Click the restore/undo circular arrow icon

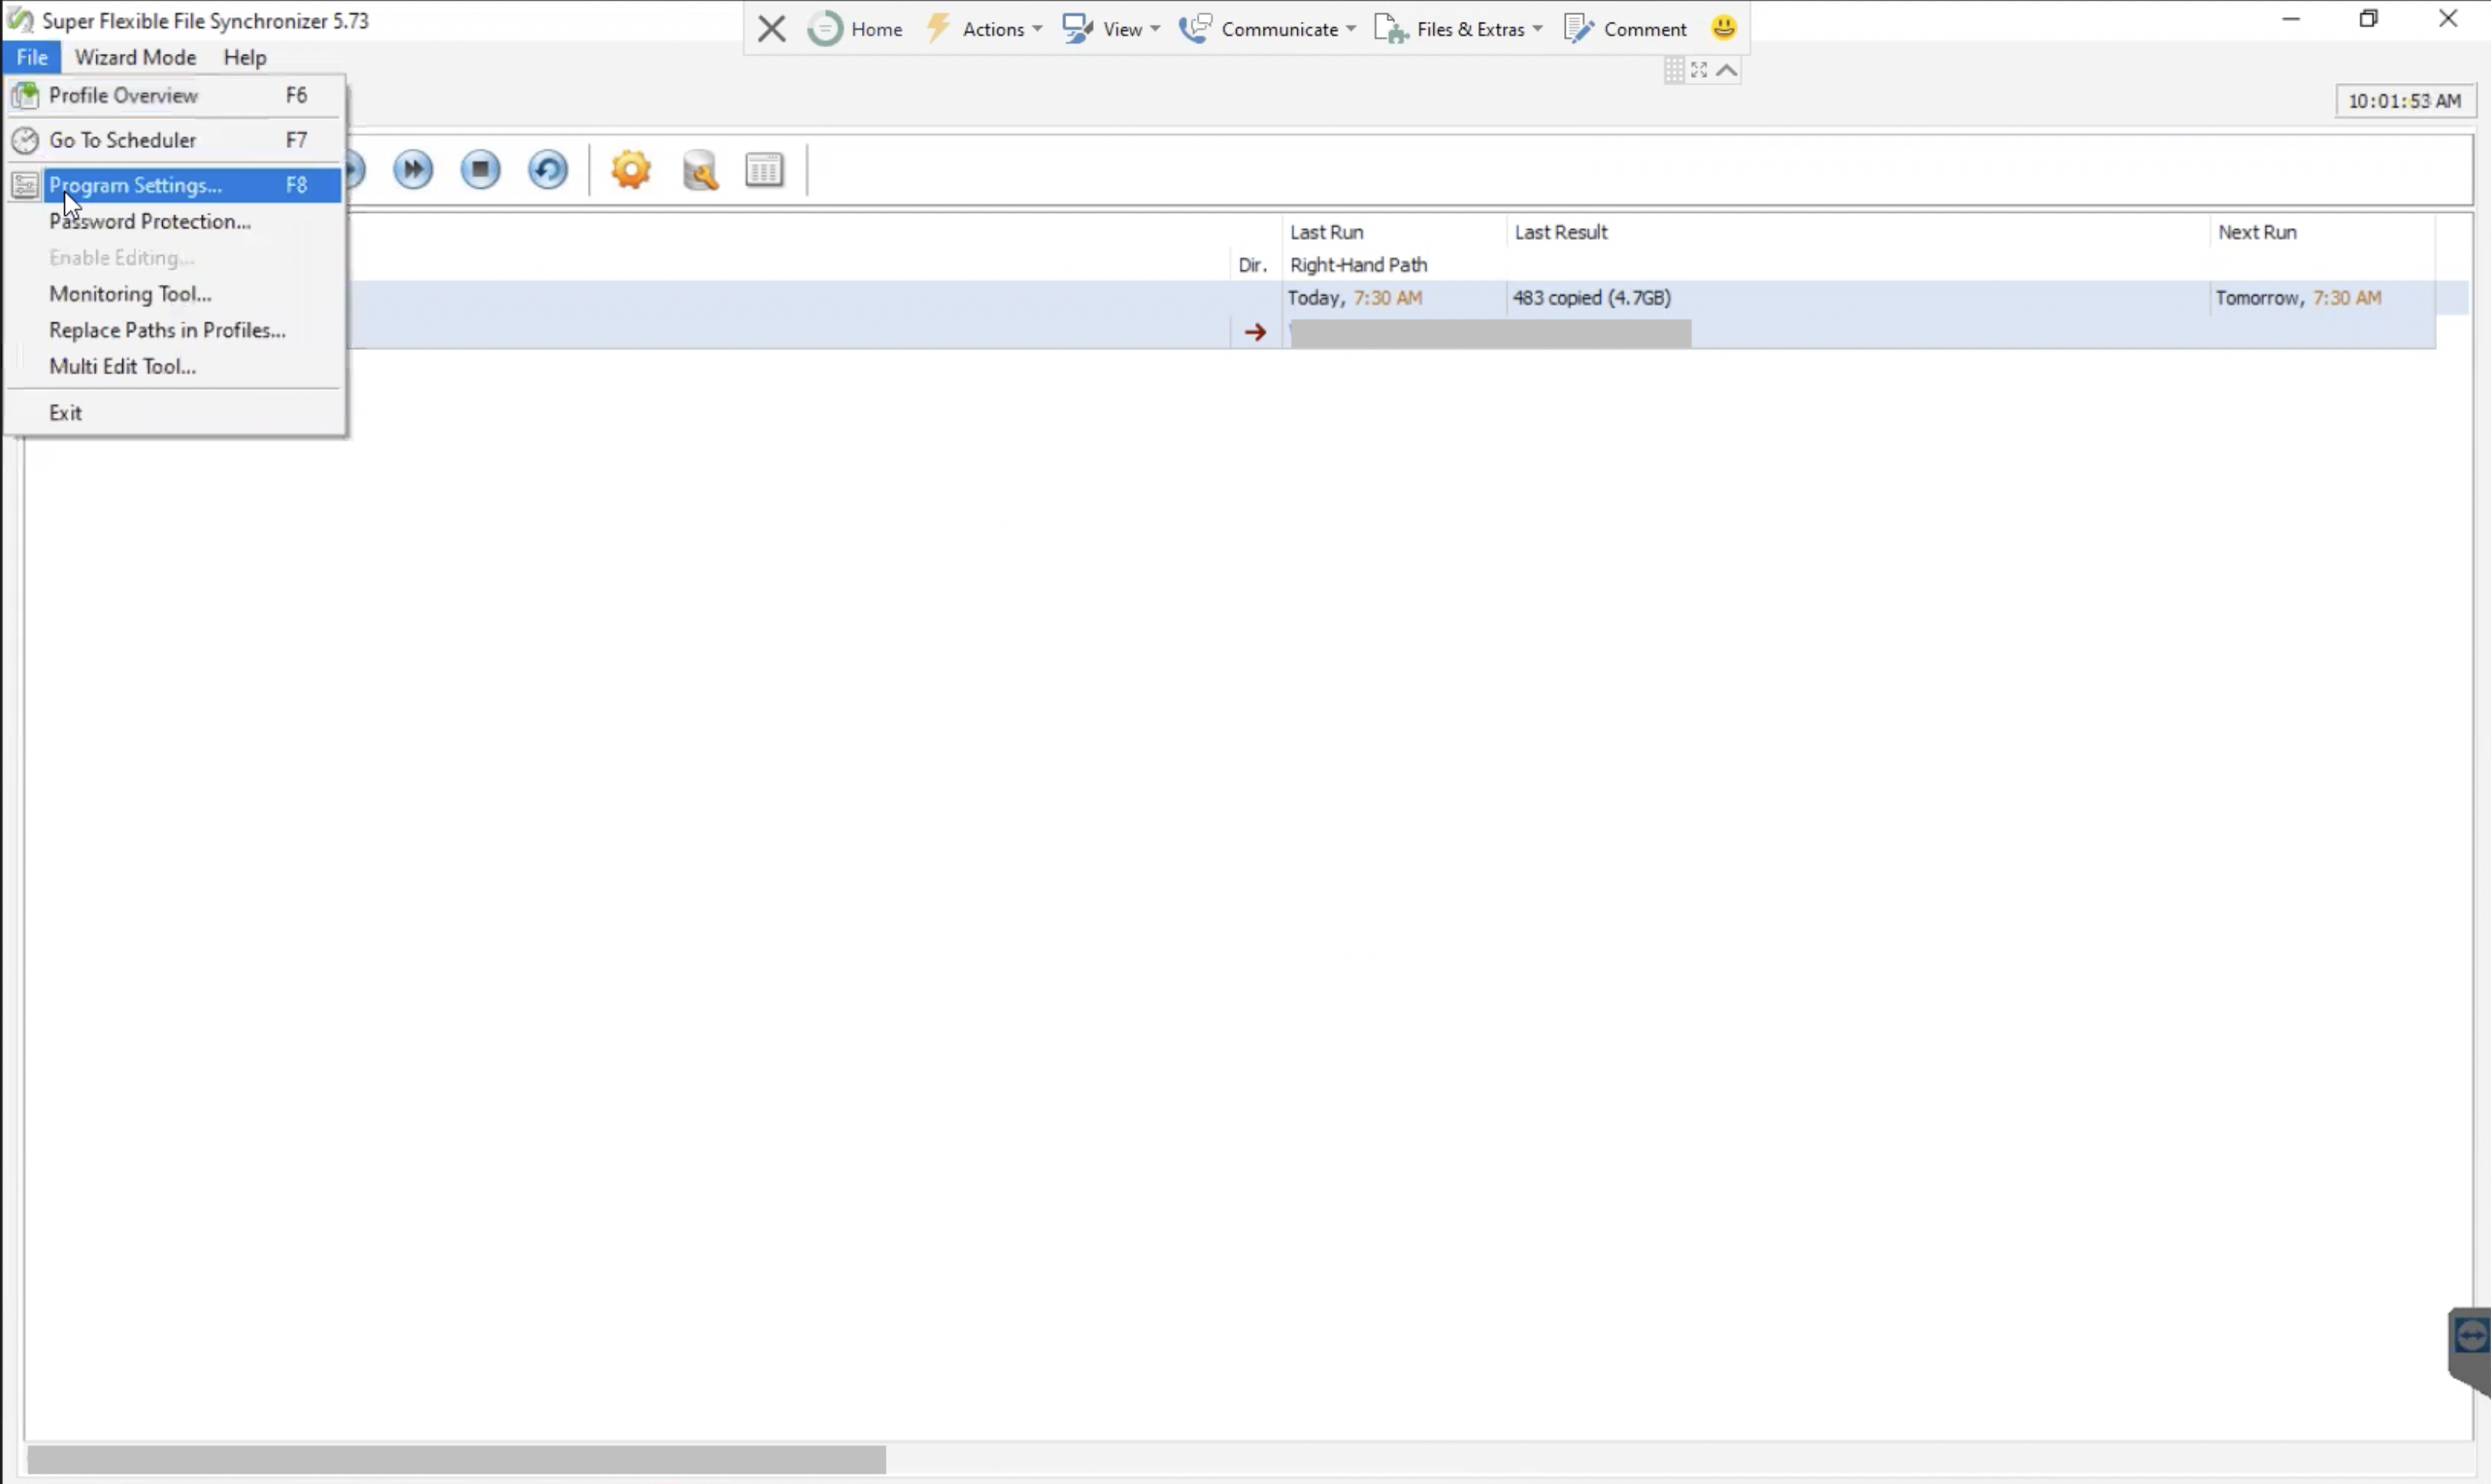click(x=548, y=169)
